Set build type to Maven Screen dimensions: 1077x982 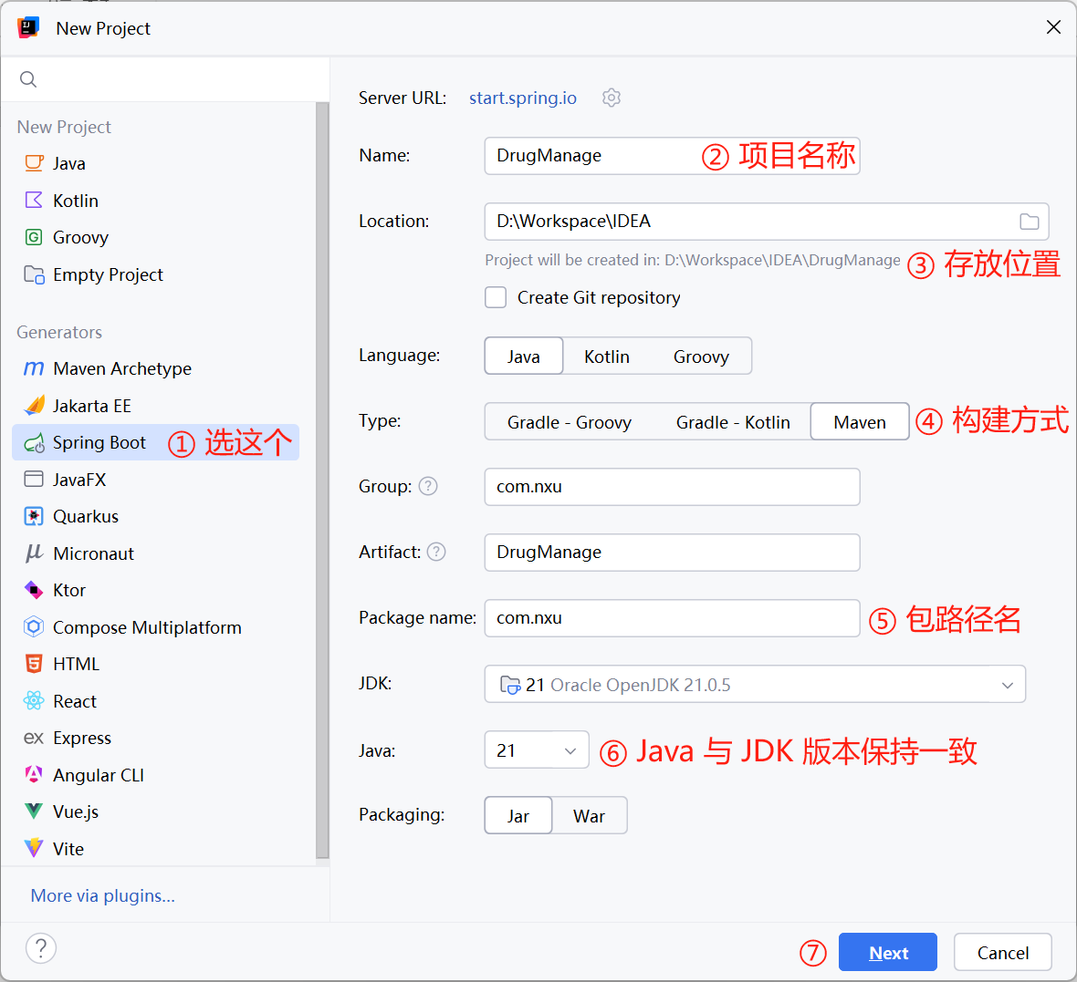pos(860,422)
